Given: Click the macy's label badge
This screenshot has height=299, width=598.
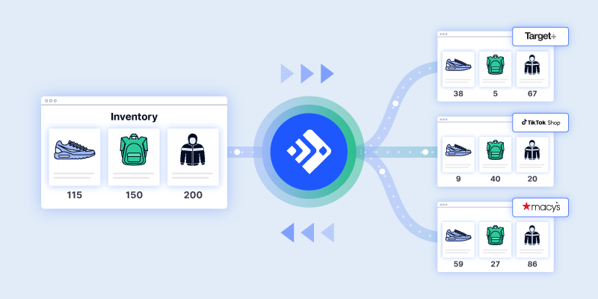Looking at the screenshot, I should pos(540,206).
